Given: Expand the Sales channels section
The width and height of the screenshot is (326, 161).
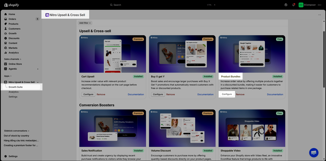Looking at the screenshot, I should click(x=13, y=59).
